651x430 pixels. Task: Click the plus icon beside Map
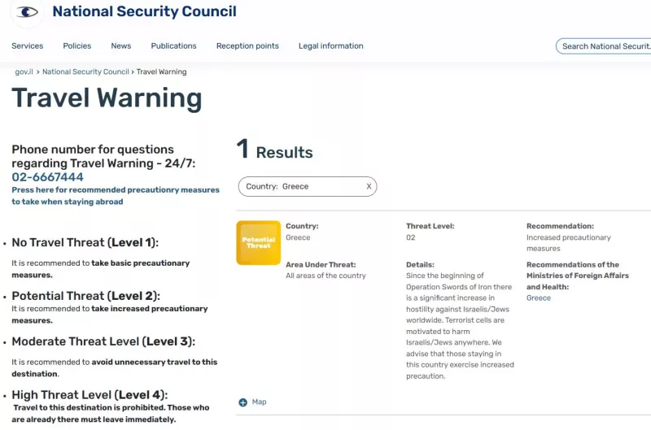(242, 402)
